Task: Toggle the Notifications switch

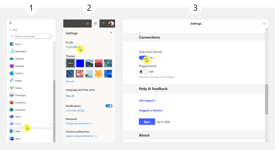Action: point(109,106)
